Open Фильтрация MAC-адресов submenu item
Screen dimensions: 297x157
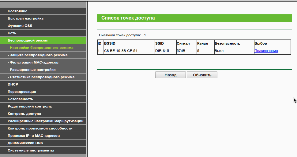click(x=43, y=62)
